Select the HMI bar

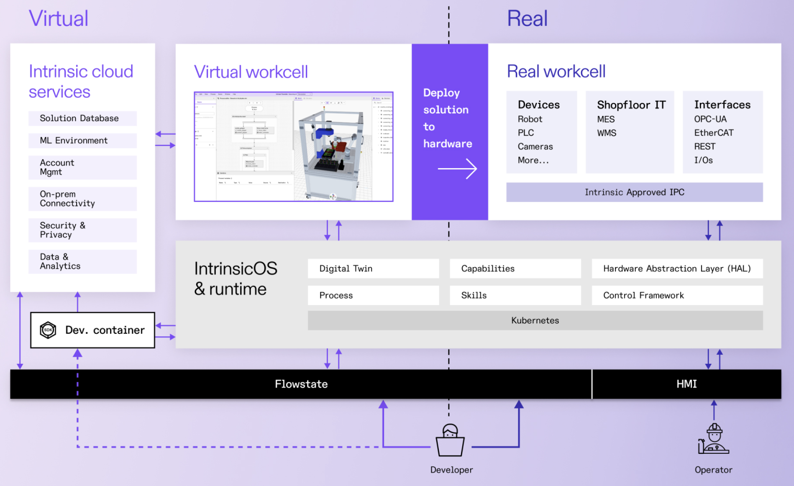click(x=686, y=384)
